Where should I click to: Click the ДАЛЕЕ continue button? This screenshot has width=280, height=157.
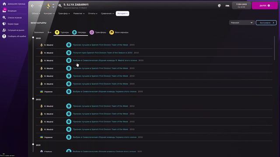click(x=265, y=6)
